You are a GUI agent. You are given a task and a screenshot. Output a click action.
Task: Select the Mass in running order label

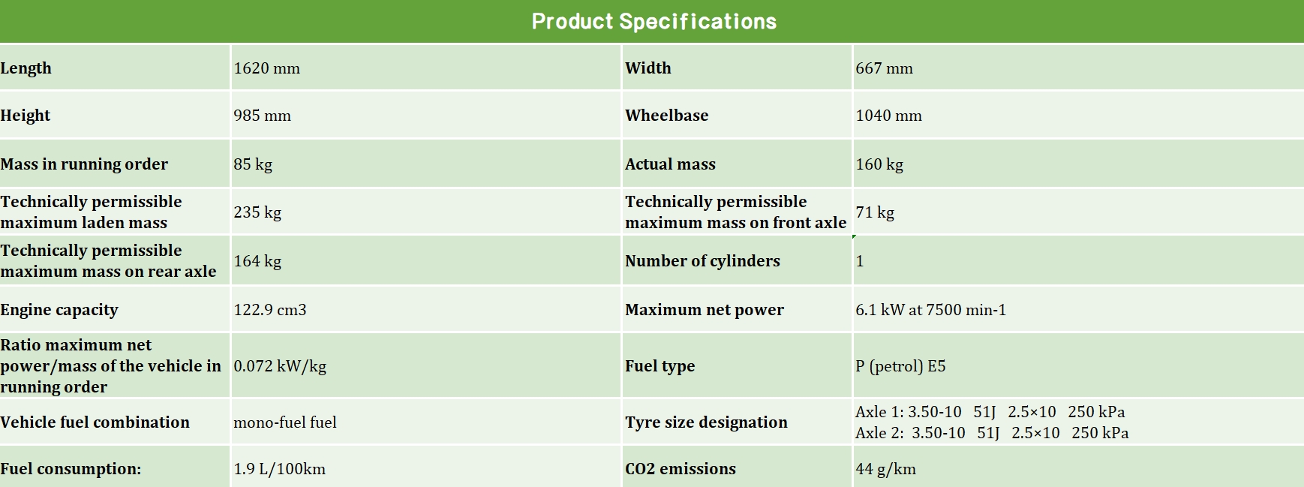pyautogui.click(x=84, y=164)
